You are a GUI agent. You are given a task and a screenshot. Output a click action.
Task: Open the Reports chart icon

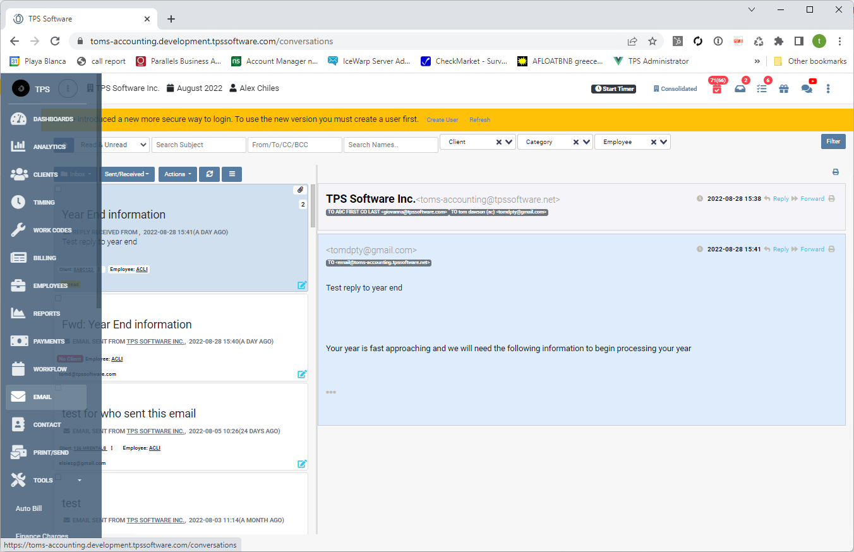(x=19, y=313)
